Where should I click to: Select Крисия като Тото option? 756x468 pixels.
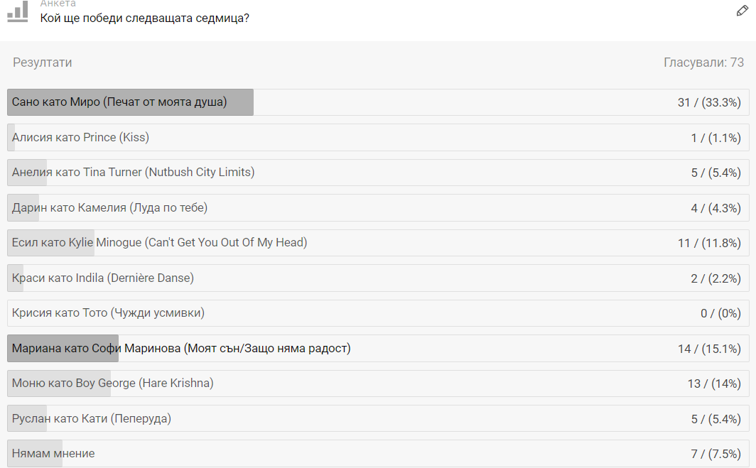pos(378,313)
